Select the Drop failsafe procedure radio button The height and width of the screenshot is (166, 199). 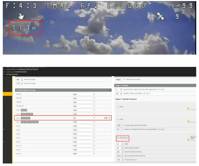(x=118, y=107)
